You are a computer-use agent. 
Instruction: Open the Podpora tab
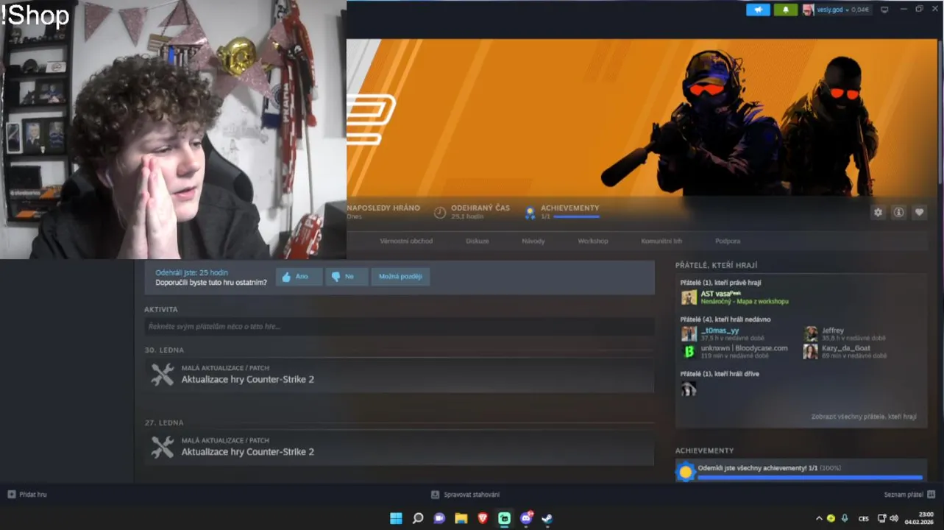[728, 241]
